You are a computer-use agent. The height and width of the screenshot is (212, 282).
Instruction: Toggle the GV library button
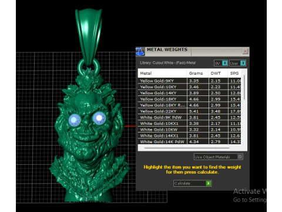[221, 63]
